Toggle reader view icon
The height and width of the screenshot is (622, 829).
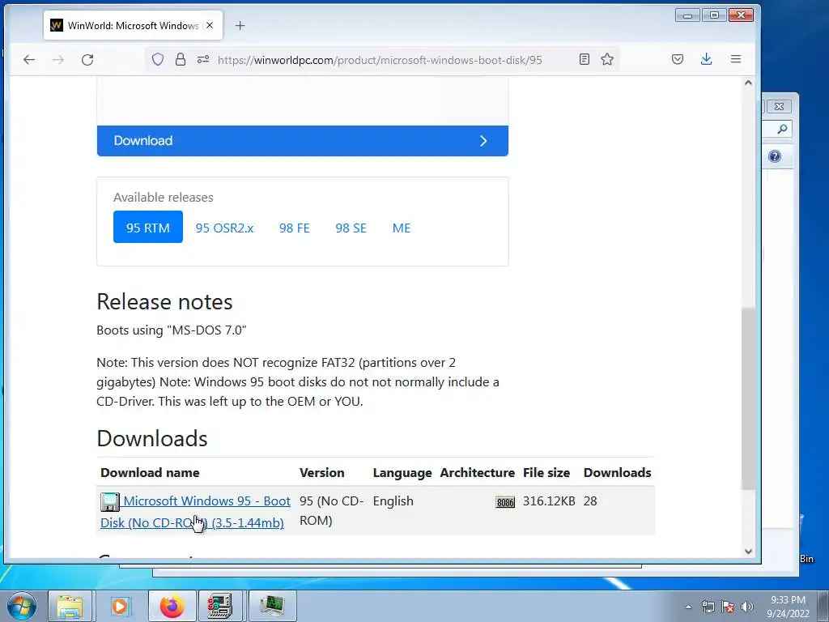click(x=585, y=59)
